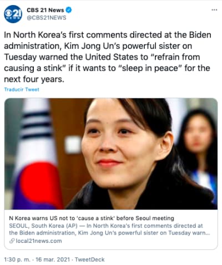Click the 16 mar. 2021 date

(x=53, y=259)
